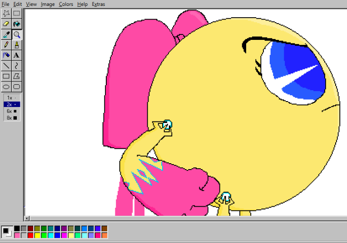Pick the cyan swatch
The width and height of the screenshot is (347, 243).
[51, 235]
